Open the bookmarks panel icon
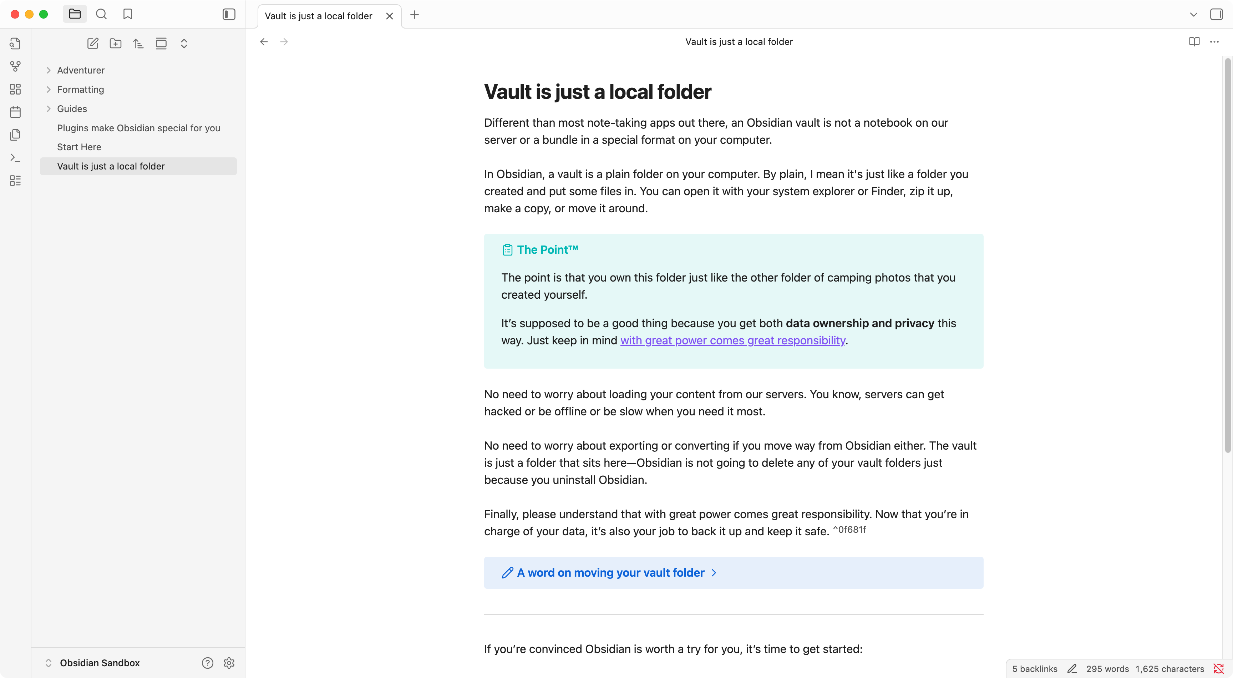The height and width of the screenshot is (678, 1233). click(127, 14)
